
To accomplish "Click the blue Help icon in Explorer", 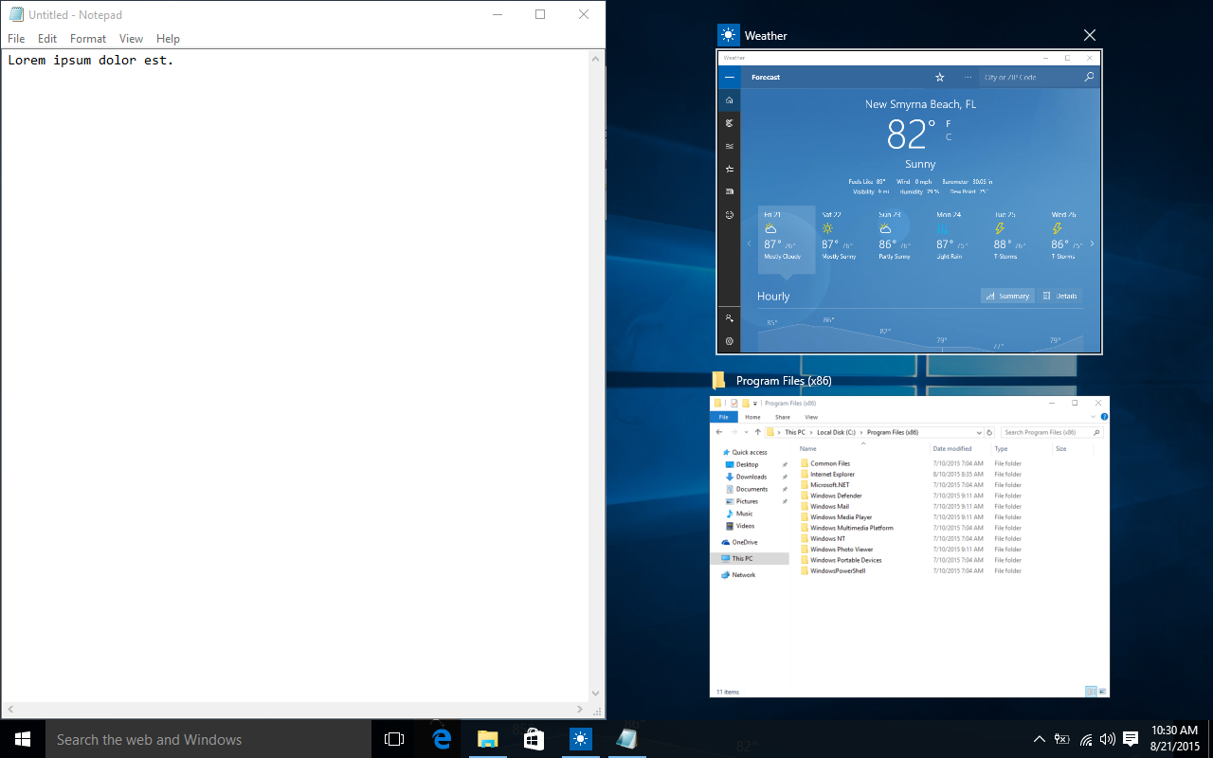I will coord(1103,417).
